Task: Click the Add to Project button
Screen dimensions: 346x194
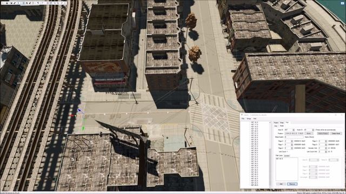Action: click(x=323, y=134)
